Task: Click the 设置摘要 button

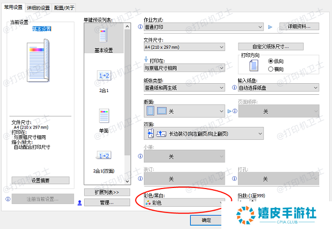Action: pos(40,180)
